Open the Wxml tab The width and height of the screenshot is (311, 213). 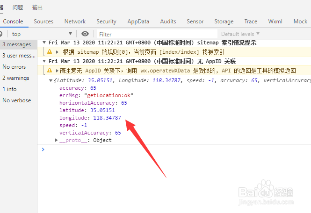[x=275, y=21]
